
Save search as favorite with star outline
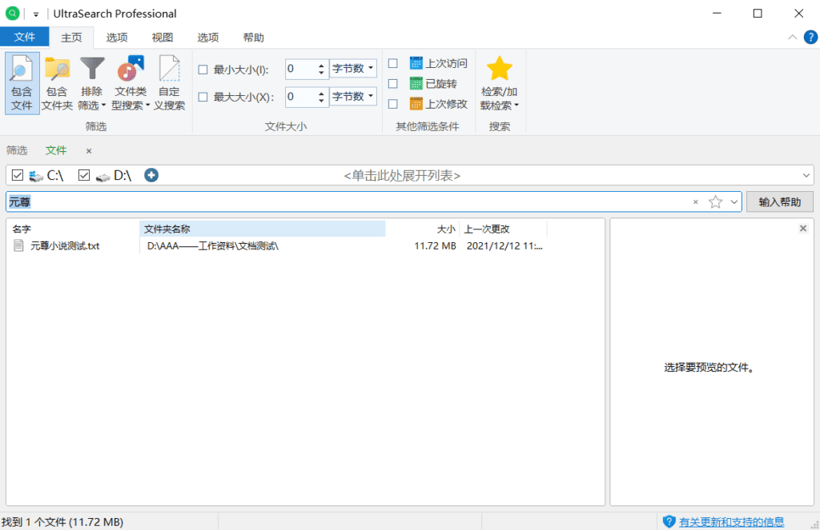[x=715, y=202]
